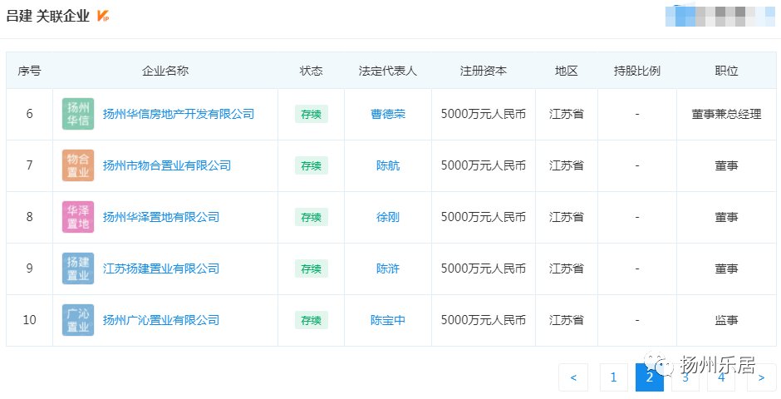Click the VIP badge icon beside 关联企业
Viewport: 781px width, 399px height.
[x=103, y=16]
